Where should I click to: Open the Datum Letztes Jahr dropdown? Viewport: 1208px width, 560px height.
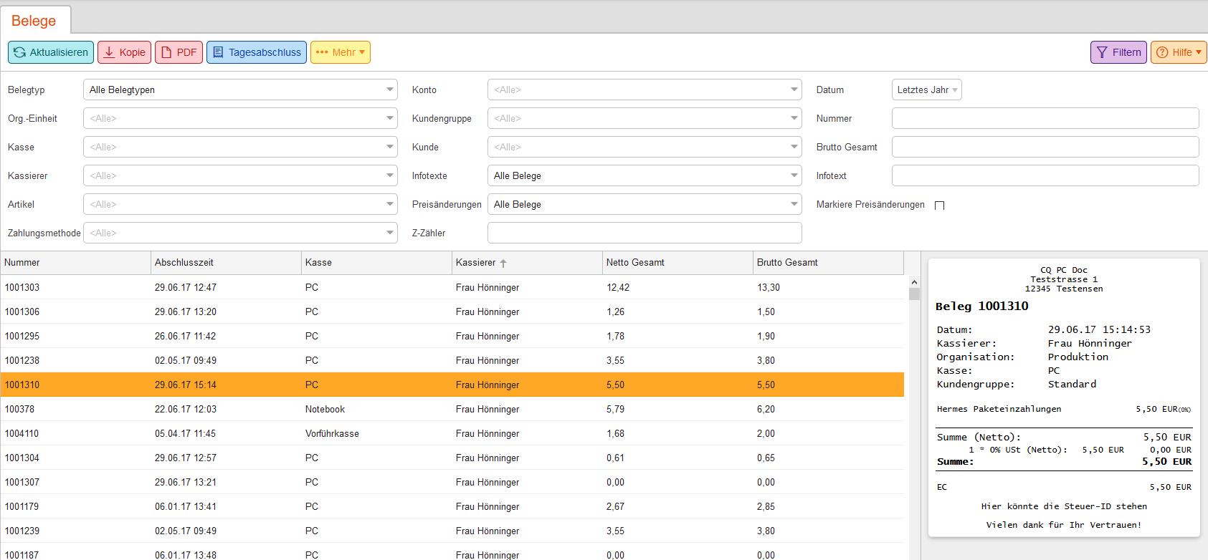pos(926,90)
